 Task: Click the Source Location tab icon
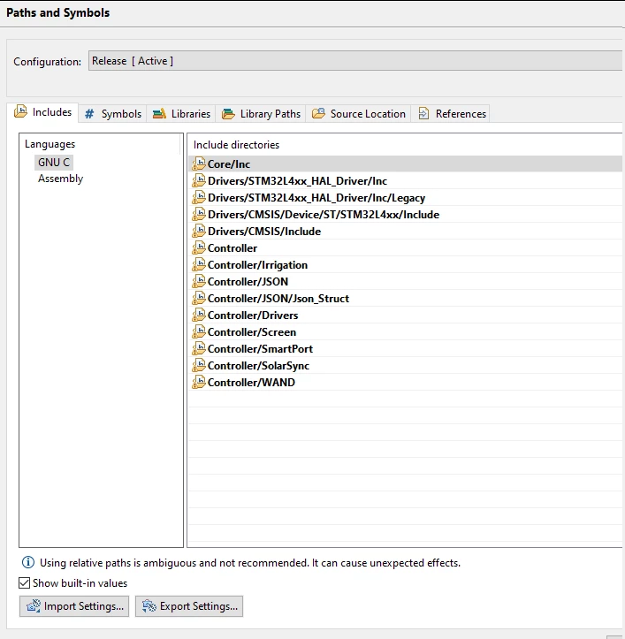click(x=318, y=113)
